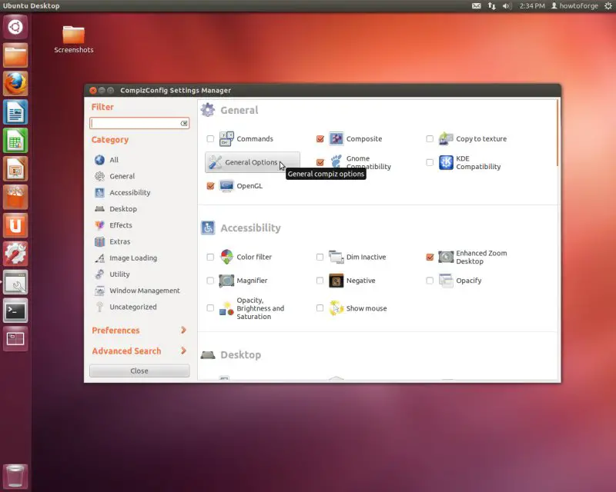
Task: Enable the Show mouse checkbox
Action: click(320, 308)
